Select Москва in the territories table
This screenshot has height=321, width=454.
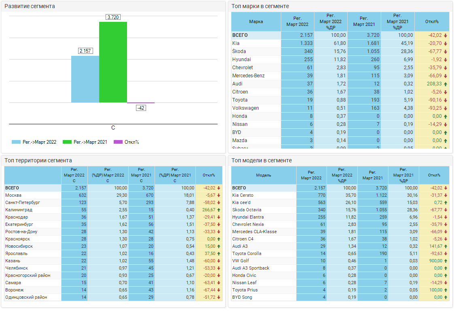click(13, 195)
